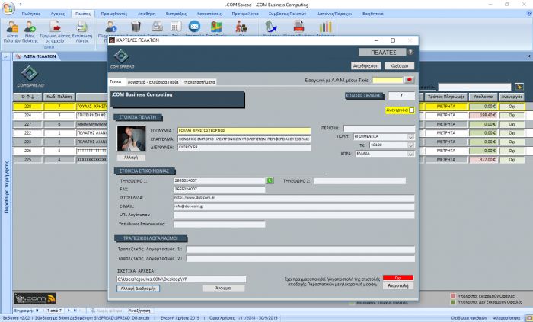533x322 pixels.
Task: Click the .com RSS logo icon
Action: (x=35, y=298)
